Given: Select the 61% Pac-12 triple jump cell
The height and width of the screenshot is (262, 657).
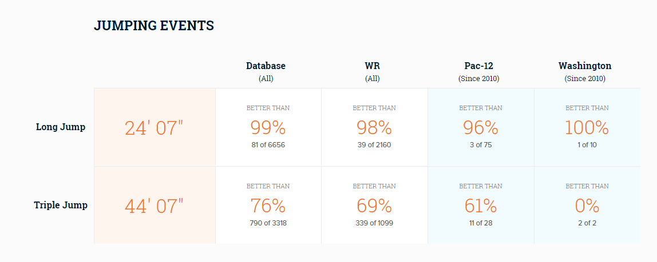Looking at the screenshot, I should tap(481, 205).
